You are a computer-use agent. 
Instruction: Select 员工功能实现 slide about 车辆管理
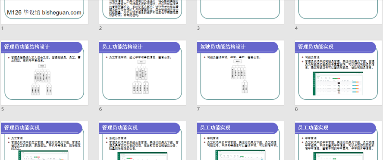(240, 141)
